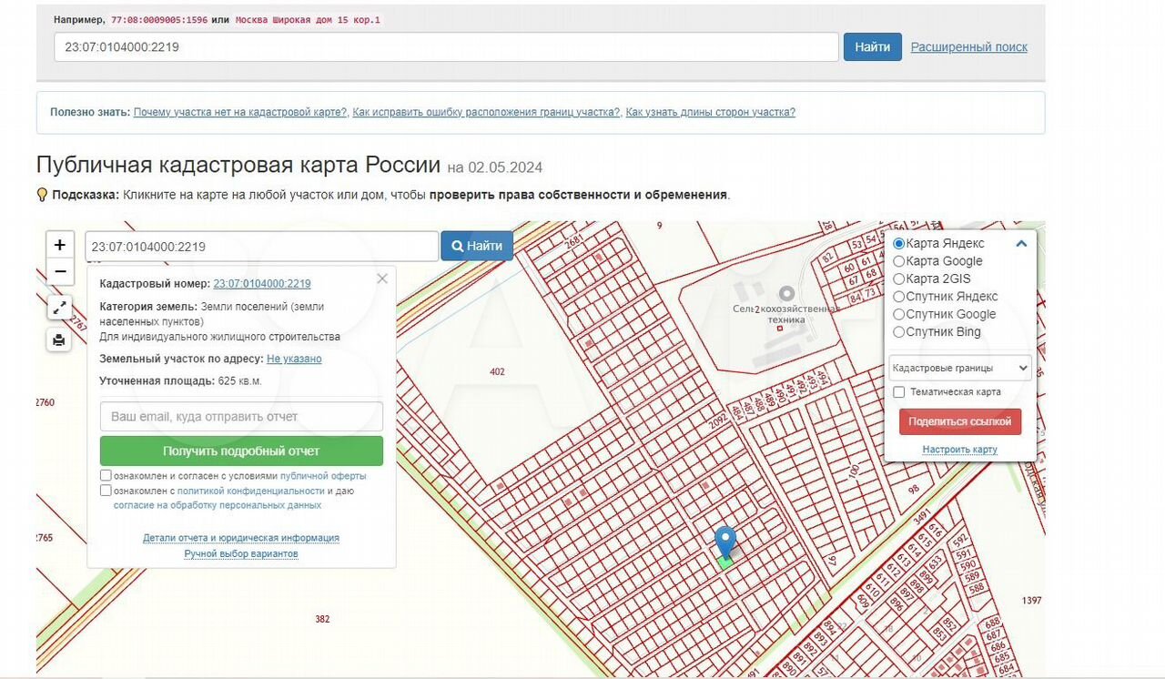The height and width of the screenshot is (679, 1165).
Task: Click the top Найти search button
Action: tap(872, 47)
